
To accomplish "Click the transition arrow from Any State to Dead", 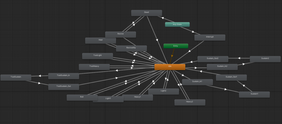I will 162,18.
